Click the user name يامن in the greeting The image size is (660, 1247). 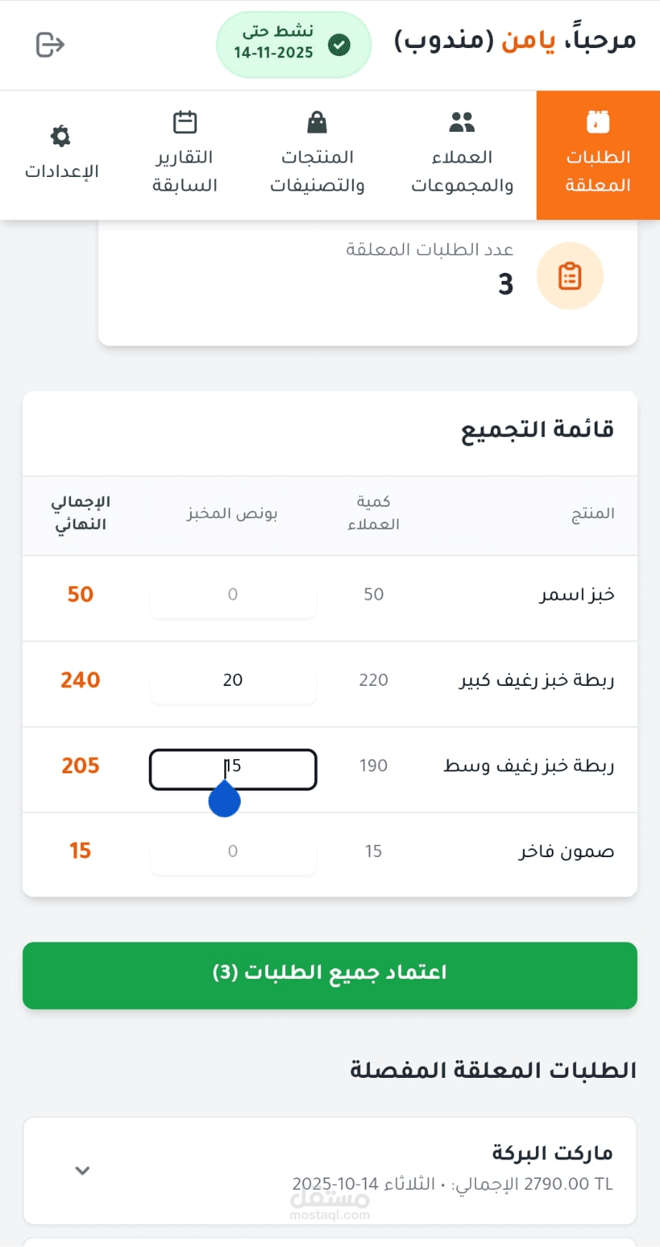tap(528, 40)
